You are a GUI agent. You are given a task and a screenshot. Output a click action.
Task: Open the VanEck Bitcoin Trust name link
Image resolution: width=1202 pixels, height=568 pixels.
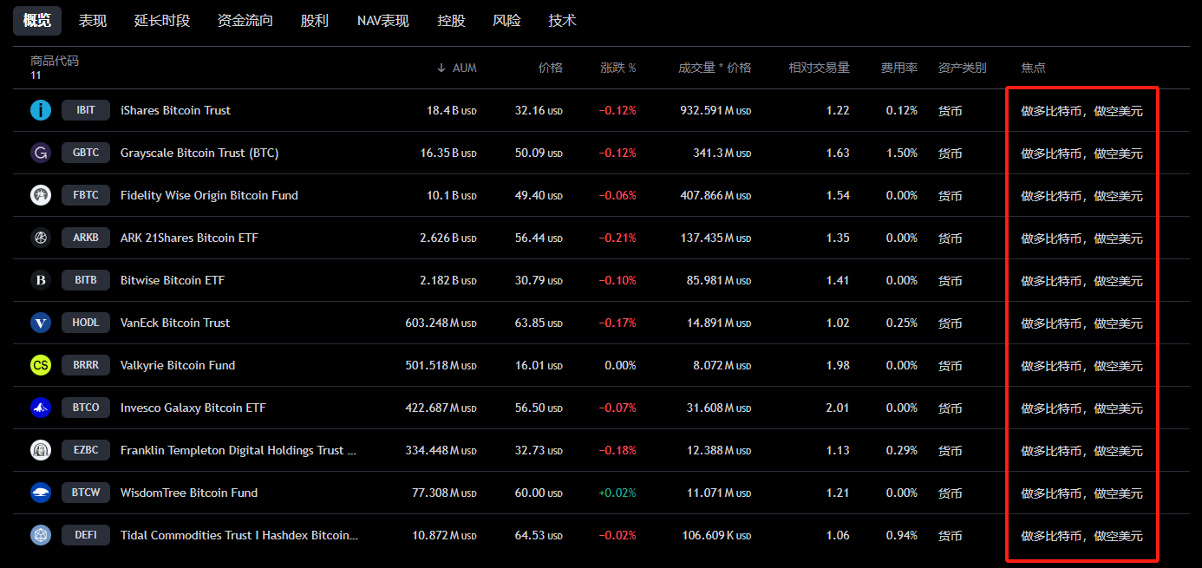click(175, 323)
